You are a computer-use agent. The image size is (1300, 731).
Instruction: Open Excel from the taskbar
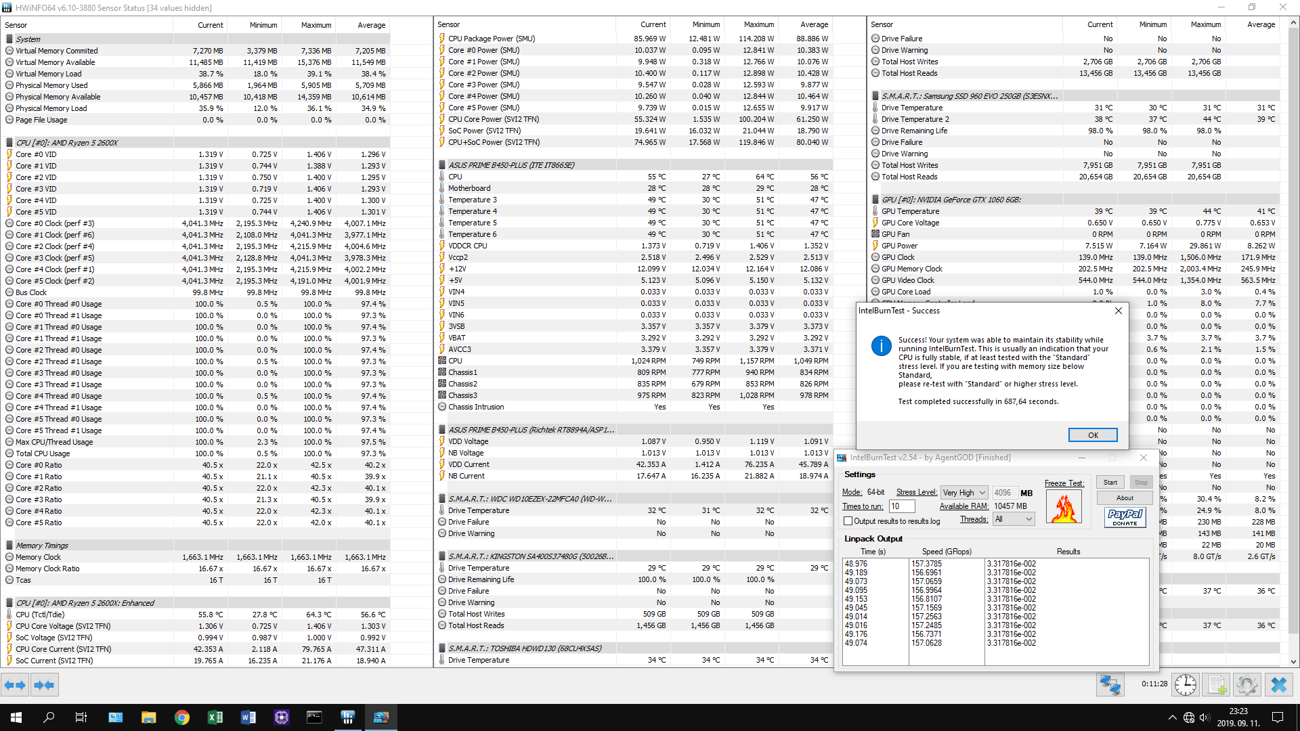point(215,717)
